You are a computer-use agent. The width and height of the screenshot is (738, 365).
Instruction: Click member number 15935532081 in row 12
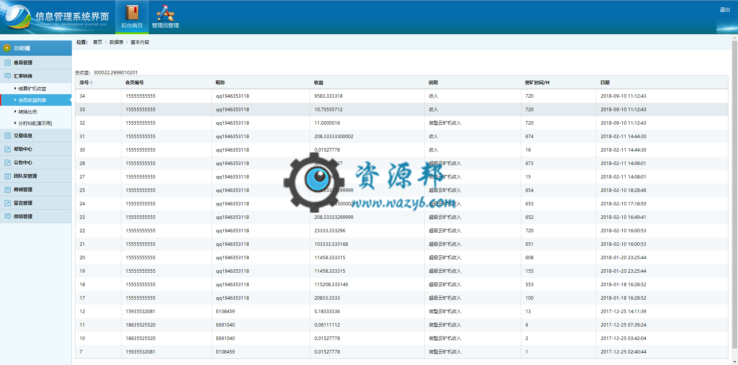141,312
